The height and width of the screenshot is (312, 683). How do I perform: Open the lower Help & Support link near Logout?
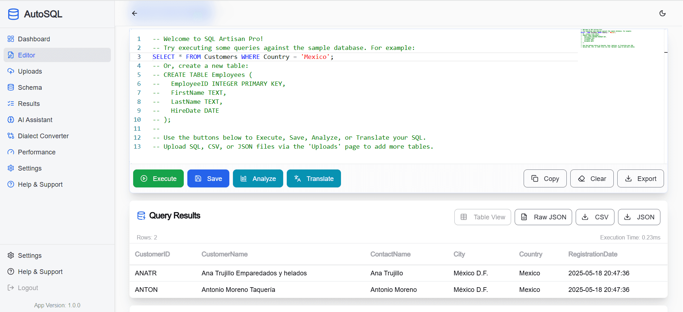[57, 271]
